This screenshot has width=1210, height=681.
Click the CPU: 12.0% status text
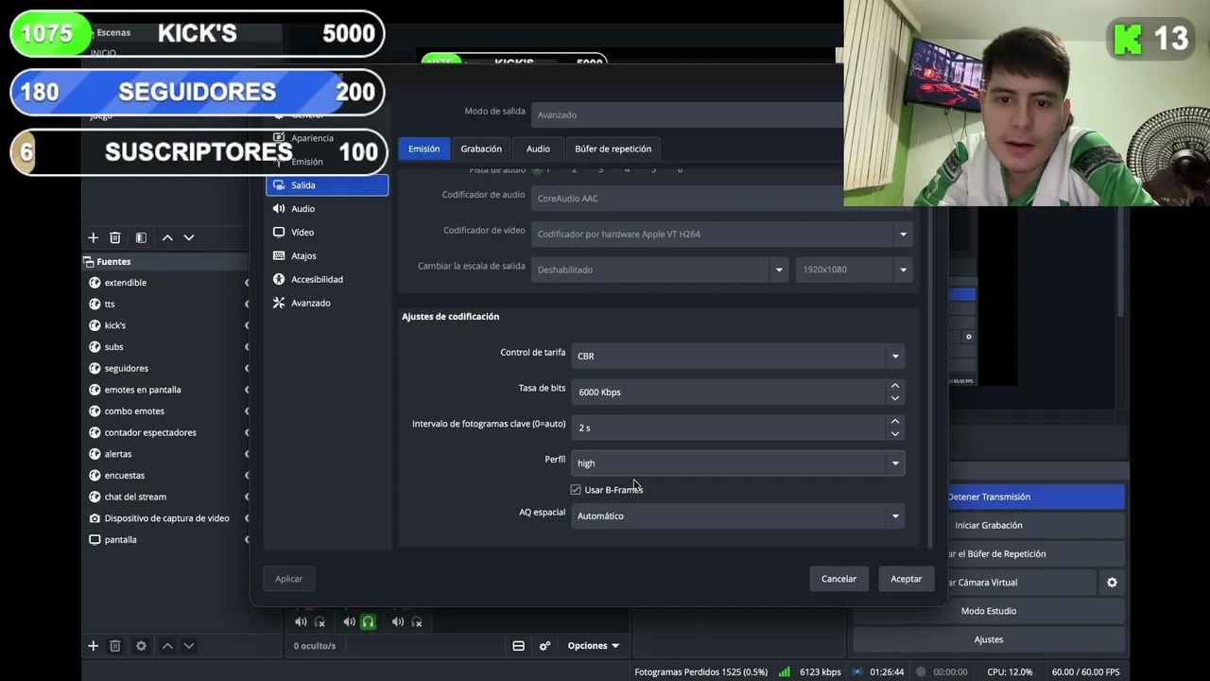1010,672
